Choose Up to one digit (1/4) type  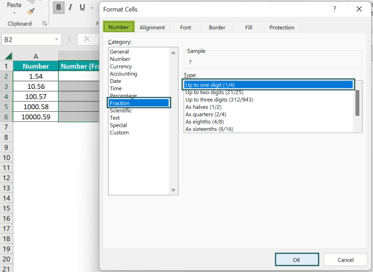click(268, 85)
